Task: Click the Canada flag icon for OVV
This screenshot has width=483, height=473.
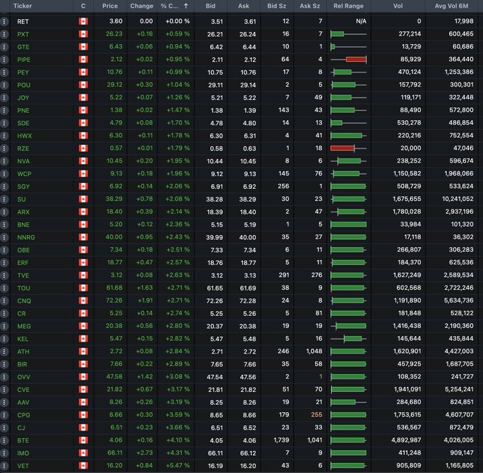Action: tap(83, 376)
